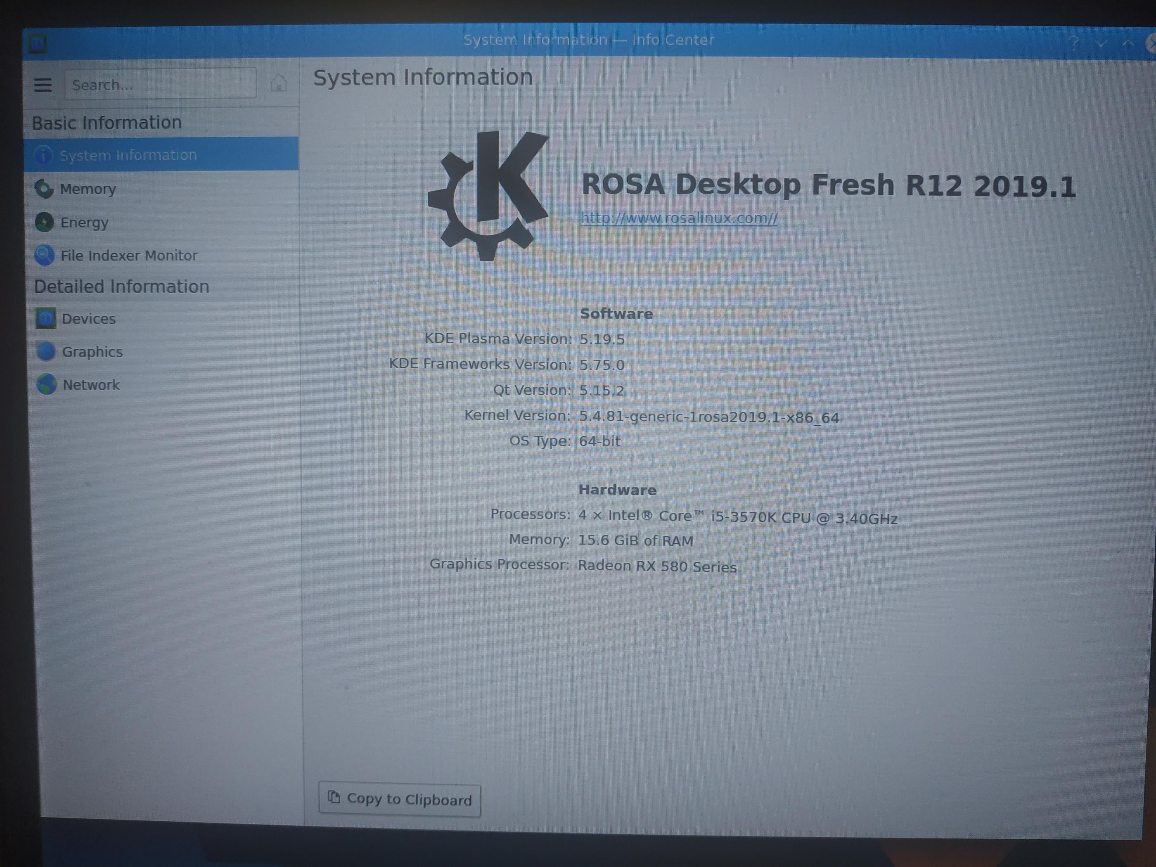Click the Info Center titlebar app icon
The image size is (1156, 867).
[37, 43]
